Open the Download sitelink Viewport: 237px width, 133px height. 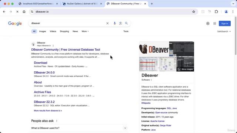[40, 63]
